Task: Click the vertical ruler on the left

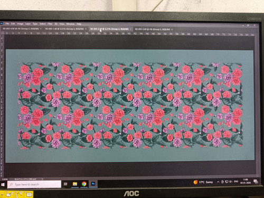Action: coord(2,106)
